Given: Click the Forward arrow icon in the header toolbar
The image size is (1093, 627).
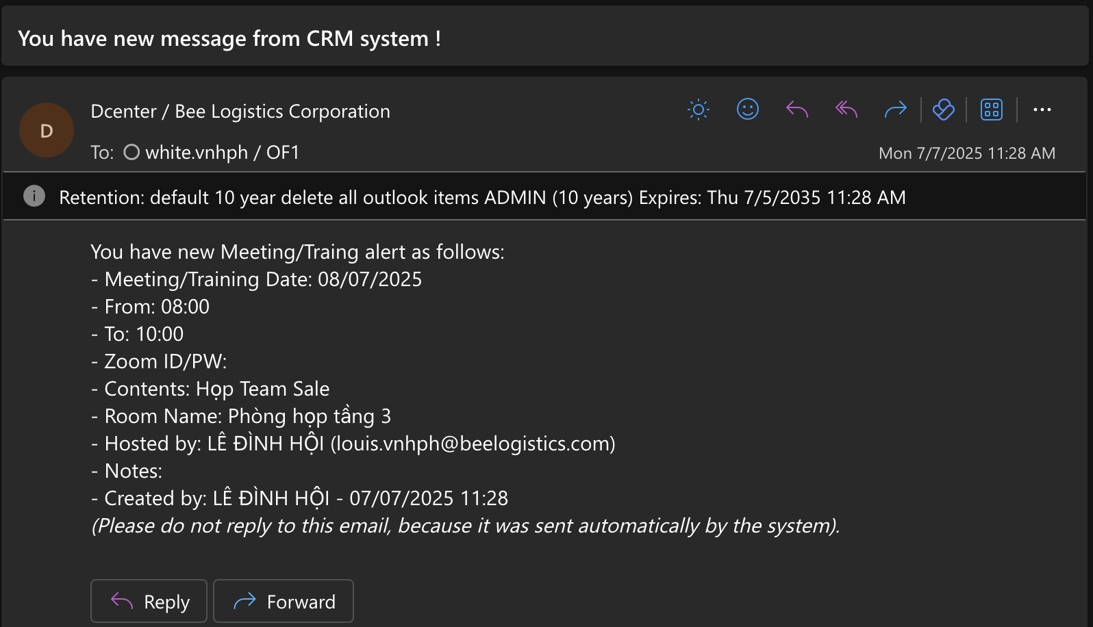Looking at the screenshot, I should (895, 110).
